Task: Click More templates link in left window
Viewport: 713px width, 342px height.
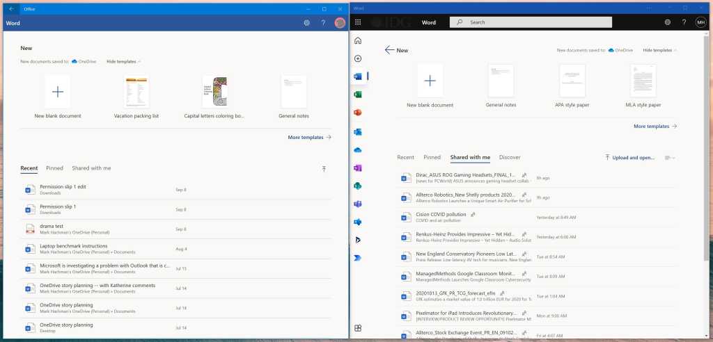Action: (310, 137)
